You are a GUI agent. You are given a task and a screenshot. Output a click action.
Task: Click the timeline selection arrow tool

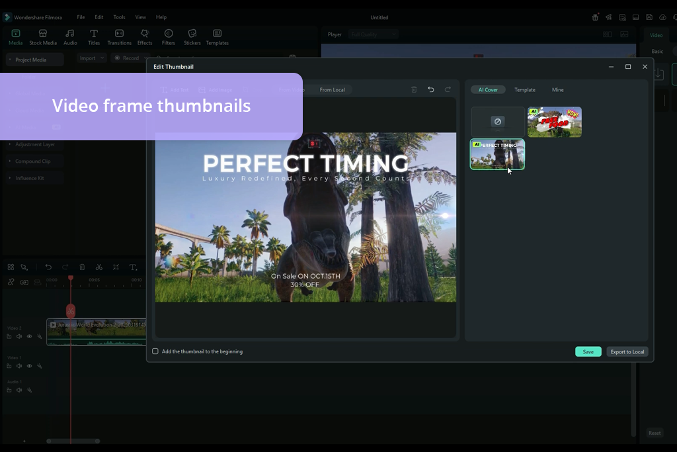coord(24,267)
